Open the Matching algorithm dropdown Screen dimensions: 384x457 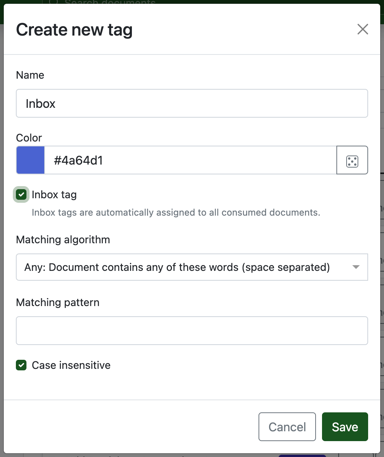192,267
